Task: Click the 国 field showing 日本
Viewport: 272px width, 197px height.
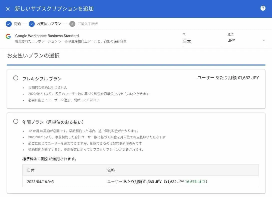Action: point(202,41)
